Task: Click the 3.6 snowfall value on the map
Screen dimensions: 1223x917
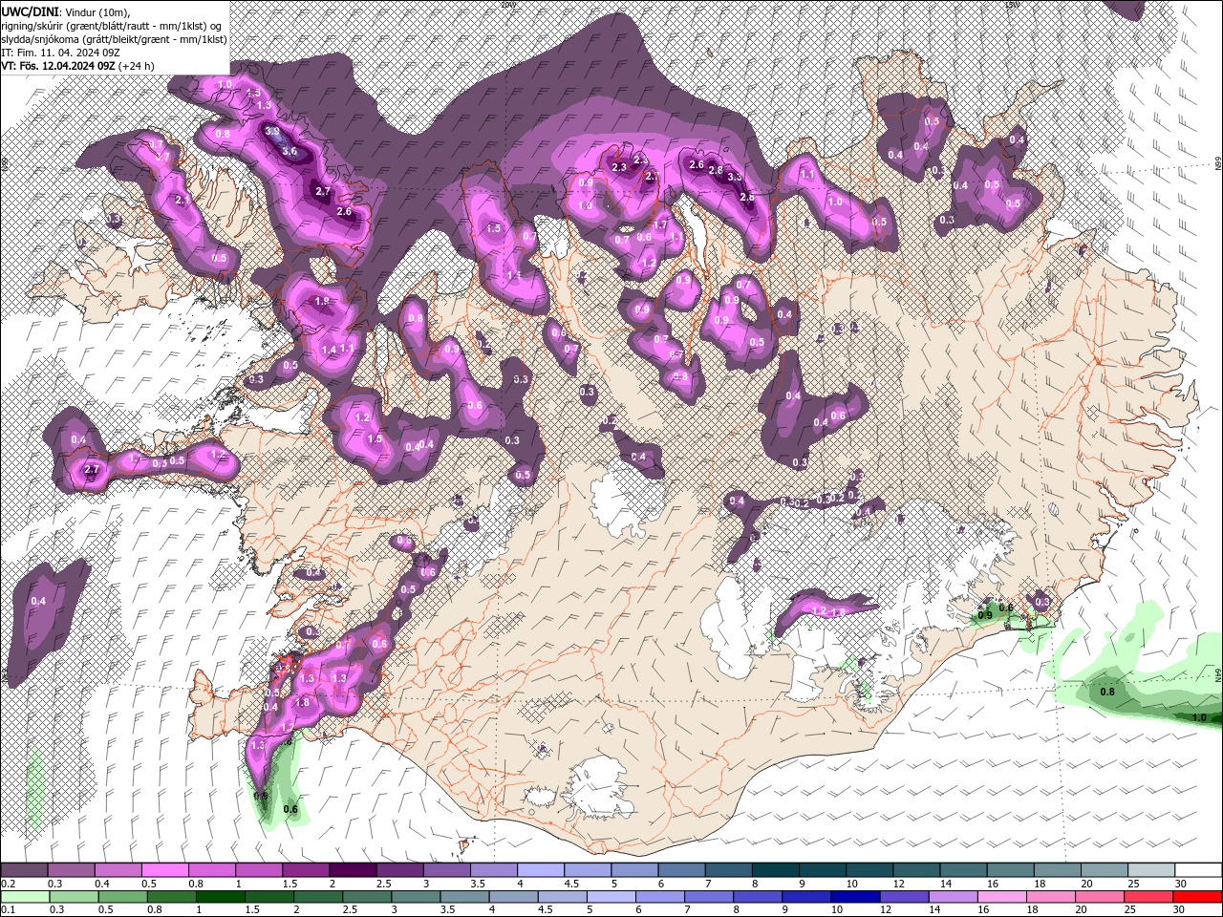Action: (290, 151)
